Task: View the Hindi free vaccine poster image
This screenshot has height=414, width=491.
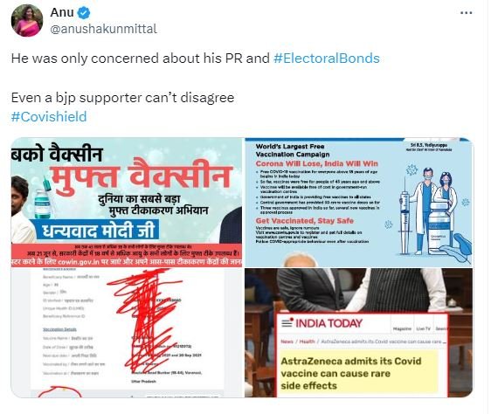Action: click(127, 202)
